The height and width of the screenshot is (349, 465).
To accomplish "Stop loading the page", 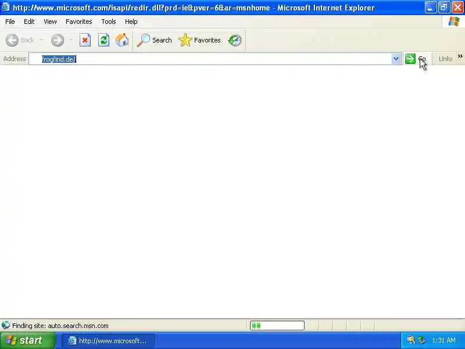I will coord(85,40).
